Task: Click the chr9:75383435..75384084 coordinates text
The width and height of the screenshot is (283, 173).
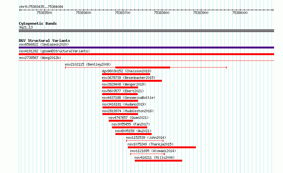Action: click(x=41, y=7)
